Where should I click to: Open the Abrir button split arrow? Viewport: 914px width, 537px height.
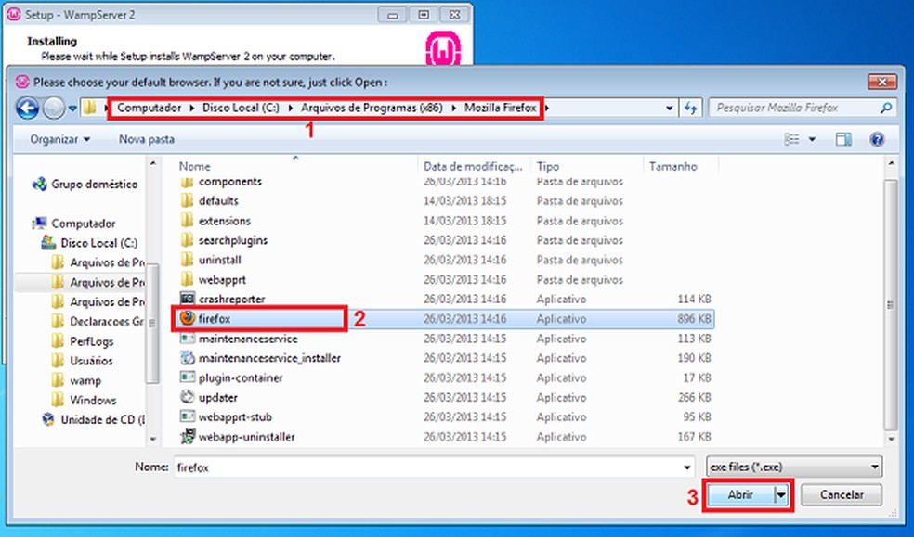click(x=781, y=494)
